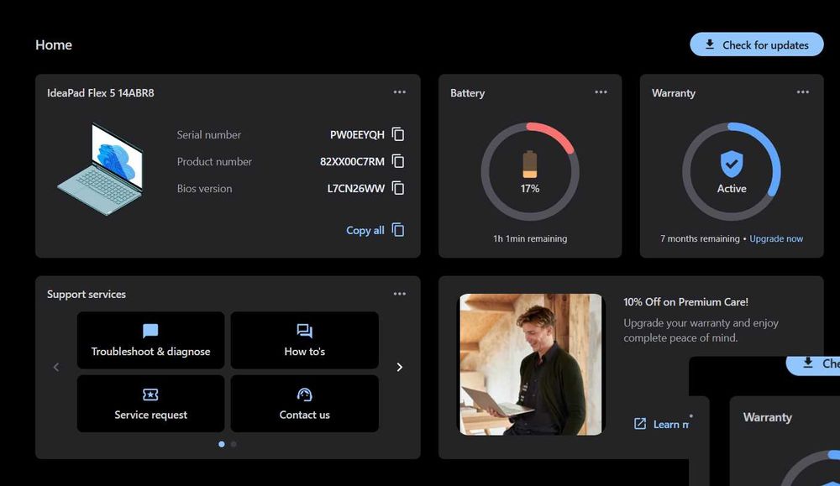
Task: Copy the serial number PW0EEYQH
Action: coord(398,133)
